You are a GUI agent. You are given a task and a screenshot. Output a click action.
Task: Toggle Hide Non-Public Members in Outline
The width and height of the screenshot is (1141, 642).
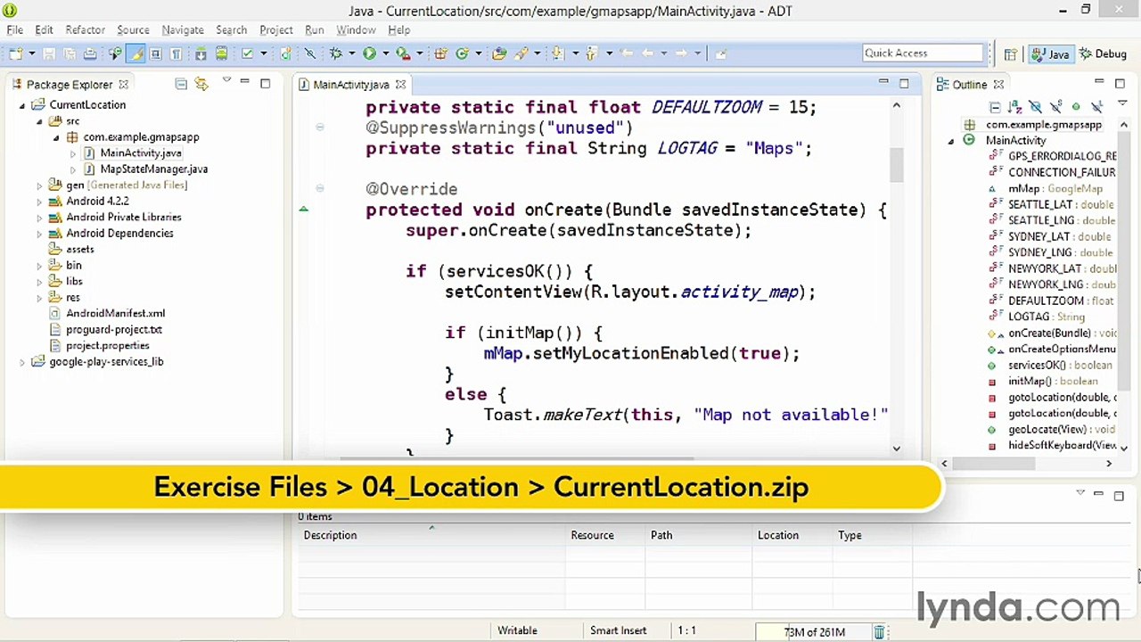point(1076,107)
